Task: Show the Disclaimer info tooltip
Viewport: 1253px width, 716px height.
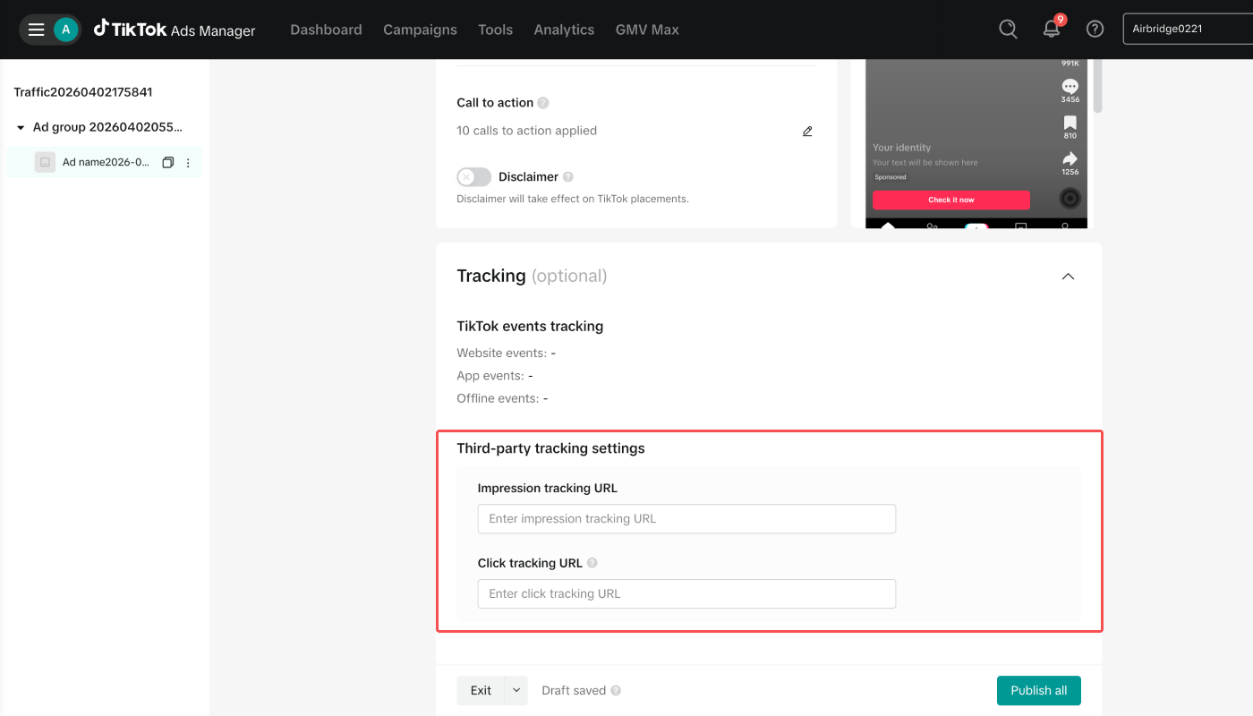Action: tap(568, 177)
